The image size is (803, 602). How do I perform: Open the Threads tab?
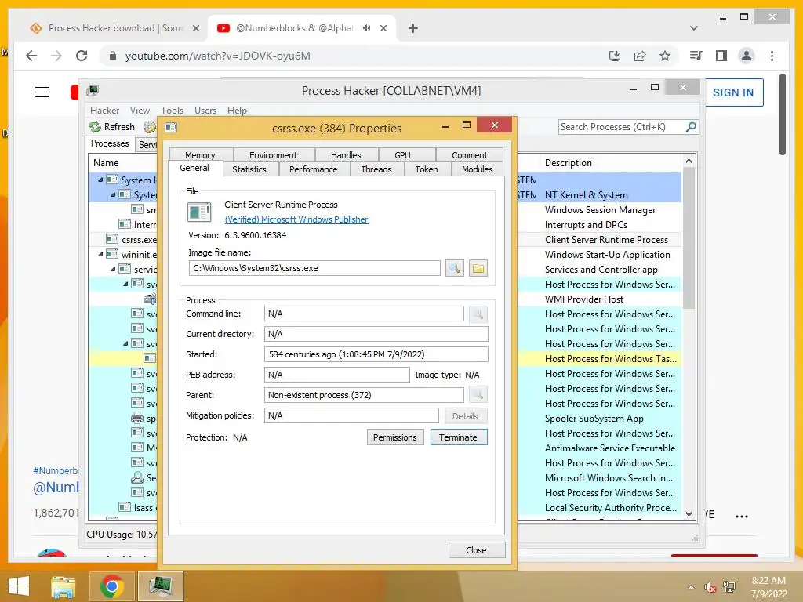(x=376, y=169)
